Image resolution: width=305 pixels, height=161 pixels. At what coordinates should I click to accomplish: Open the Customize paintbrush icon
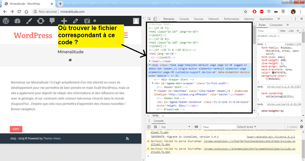pyautogui.click(x=29, y=21)
